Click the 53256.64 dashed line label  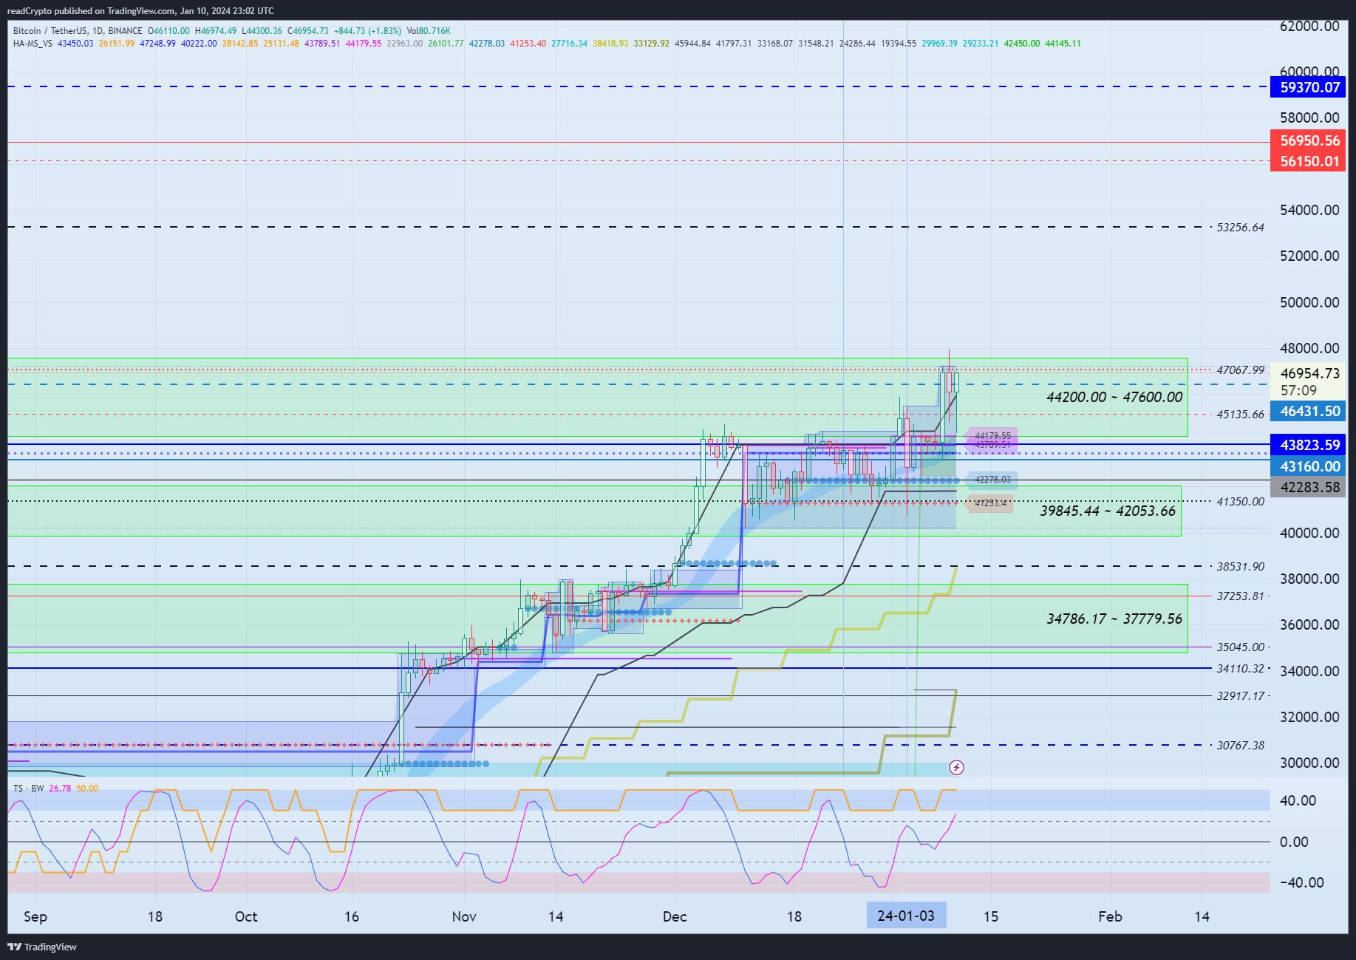coord(1240,228)
